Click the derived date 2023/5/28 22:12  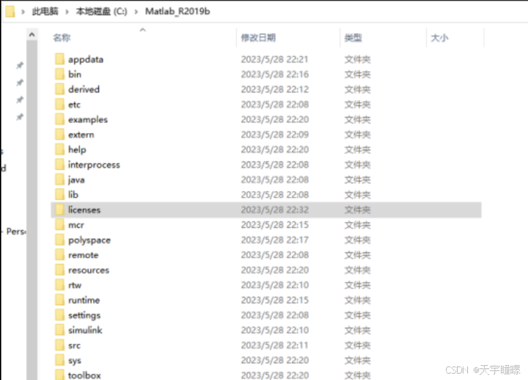pyautogui.click(x=275, y=90)
